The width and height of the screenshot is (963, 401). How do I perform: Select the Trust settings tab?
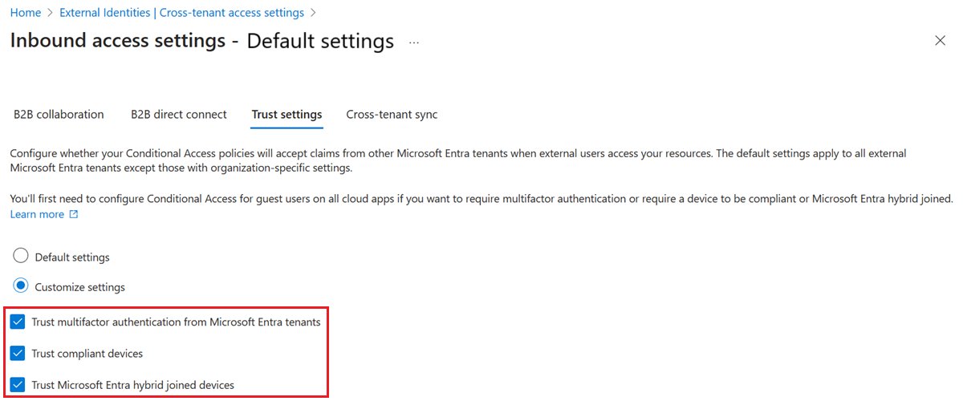[x=286, y=115]
